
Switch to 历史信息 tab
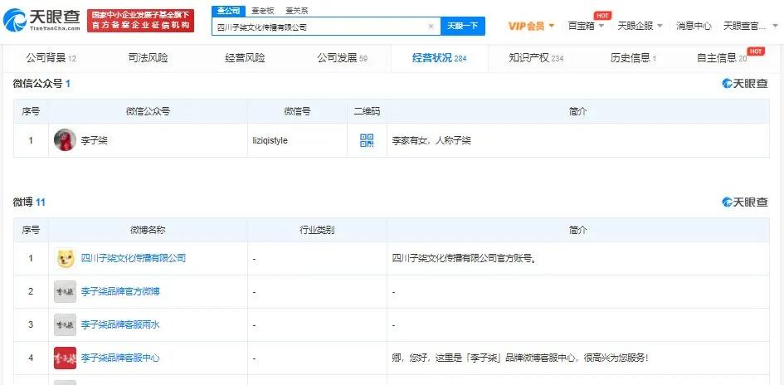pos(633,58)
